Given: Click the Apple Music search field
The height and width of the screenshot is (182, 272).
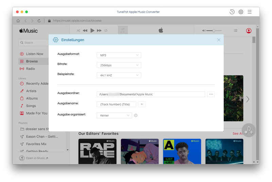Looking at the screenshot, I should [34, 42].
